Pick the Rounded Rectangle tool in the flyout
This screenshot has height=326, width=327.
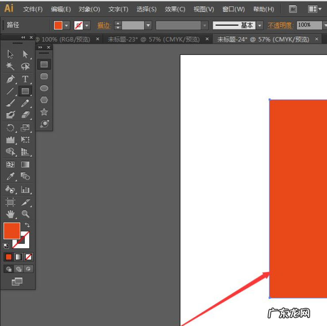pos(44,76)
